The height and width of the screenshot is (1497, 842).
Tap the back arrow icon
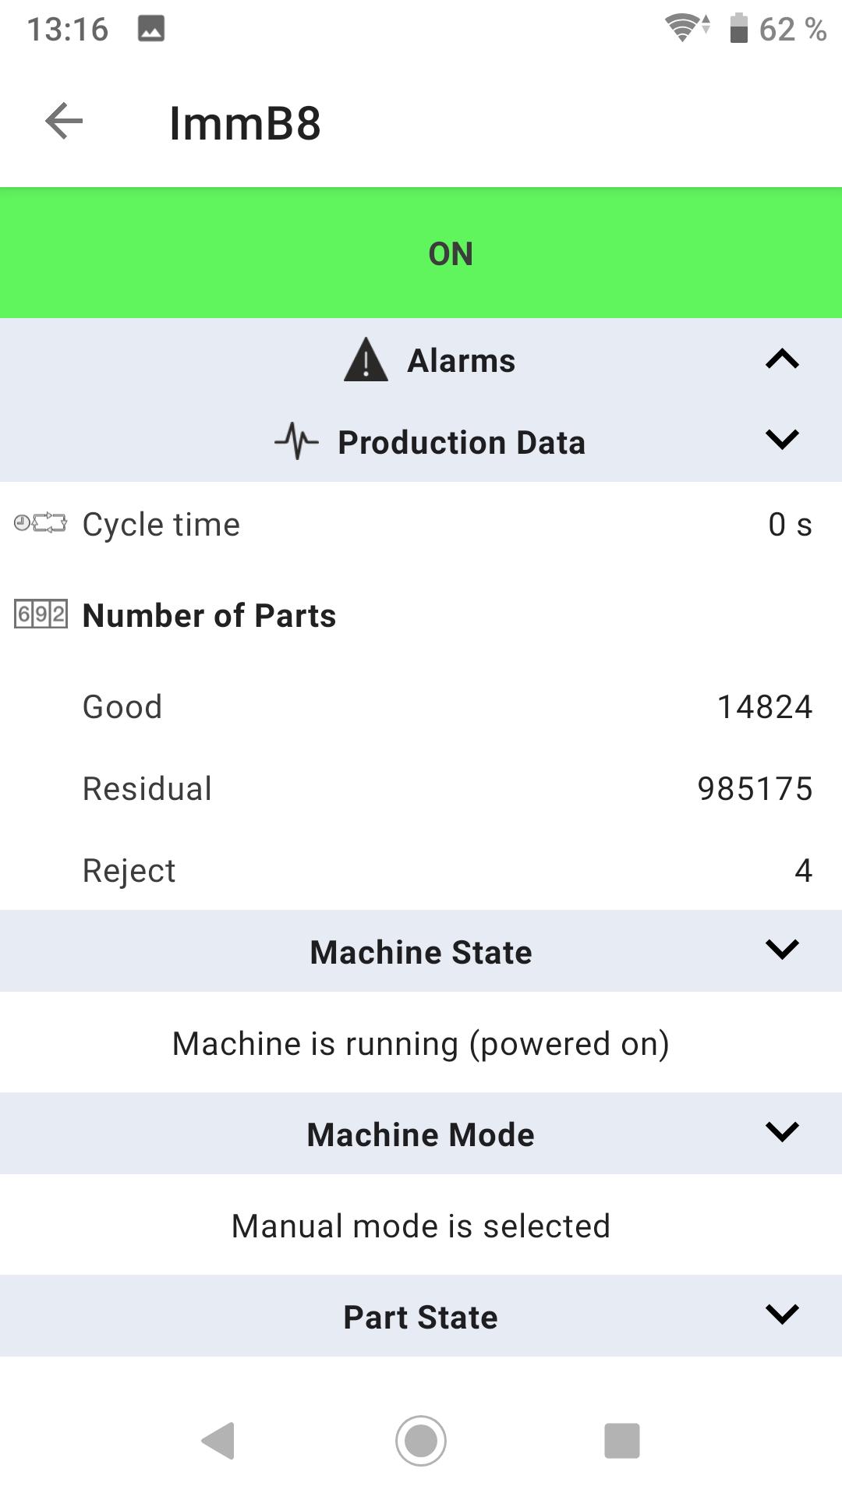pyautogui.click(x=64, y=121)
